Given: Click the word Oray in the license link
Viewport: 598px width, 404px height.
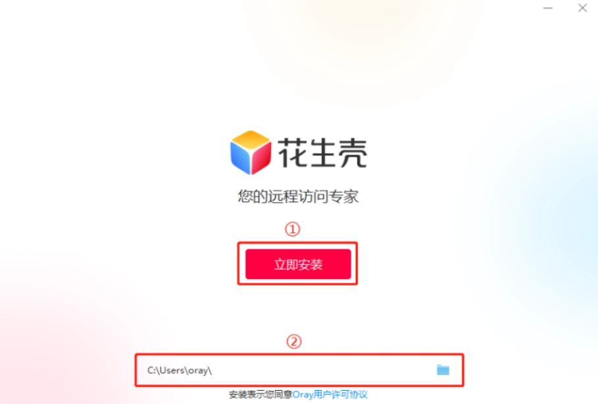Looking at the screenshot, I should click(x=303, y=395).
